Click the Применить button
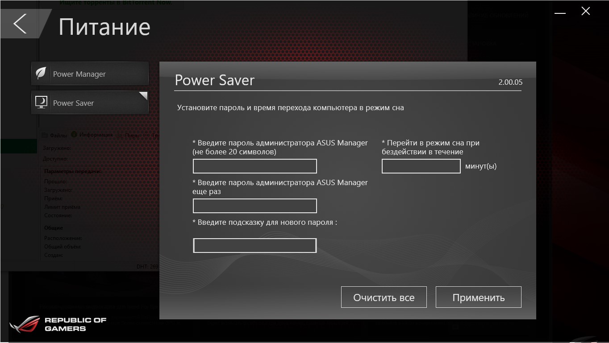 pyautogui.click(x=479, y=298)
